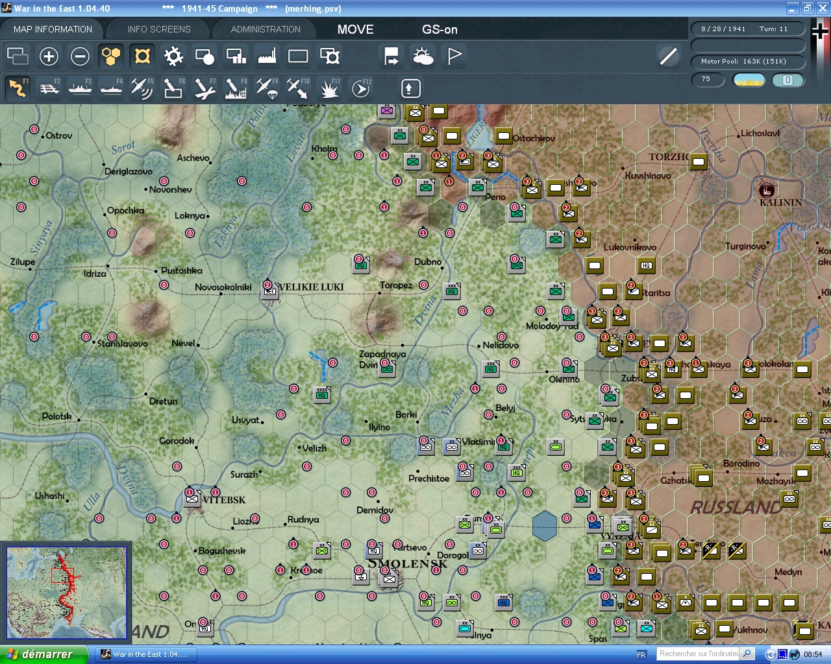Select the F8 bomb city mode icon
The height and width of the screenshot is (664, 831).
(236, 88)
